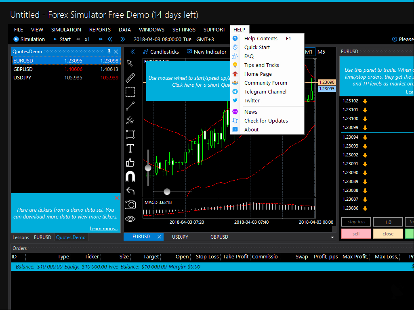Select the rectangle shape tool
The image size is (414, 310).
pos(130,134)
